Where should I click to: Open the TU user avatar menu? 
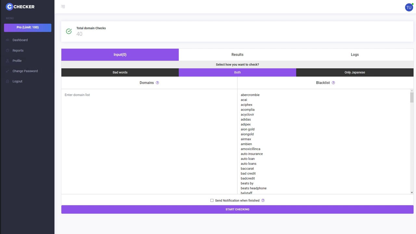point(409,7)
